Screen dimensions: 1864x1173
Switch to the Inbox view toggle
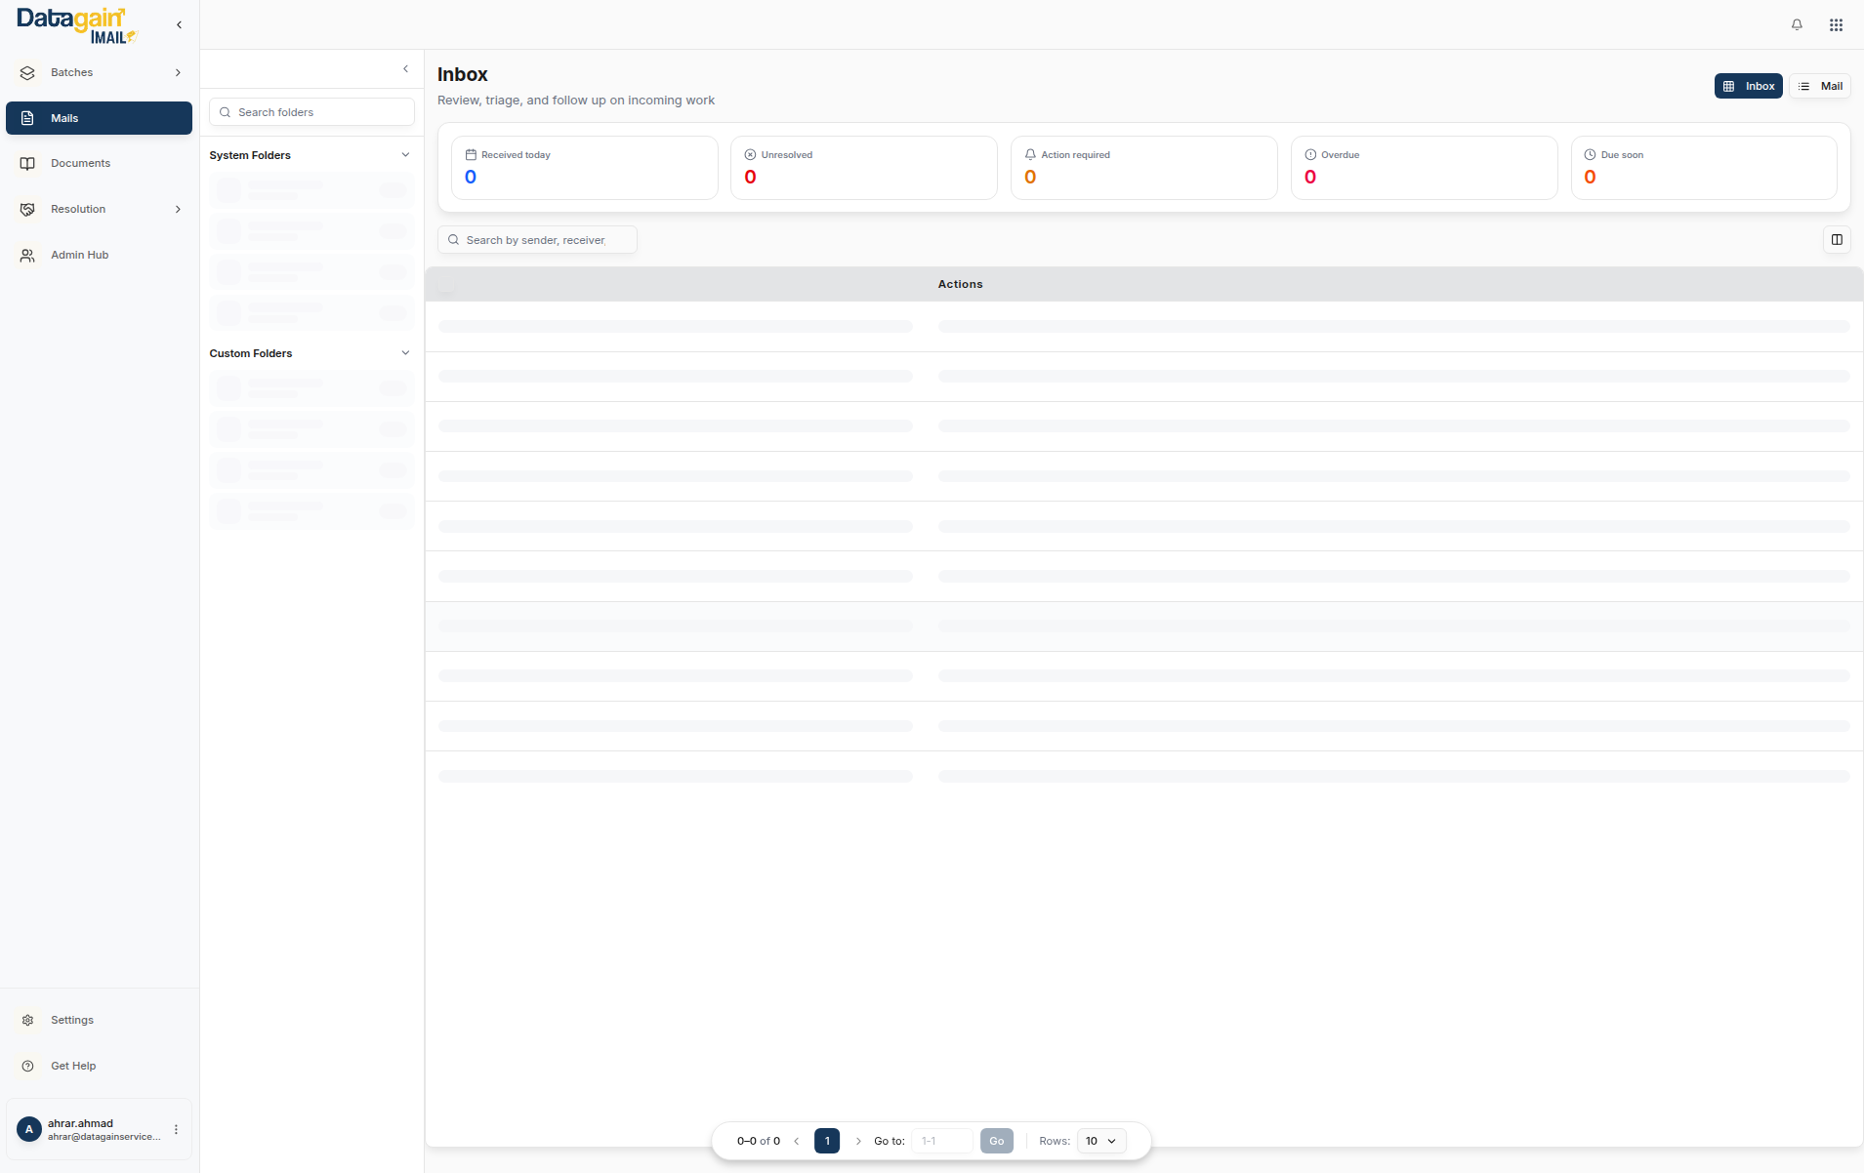click(x=1748, y=86)
